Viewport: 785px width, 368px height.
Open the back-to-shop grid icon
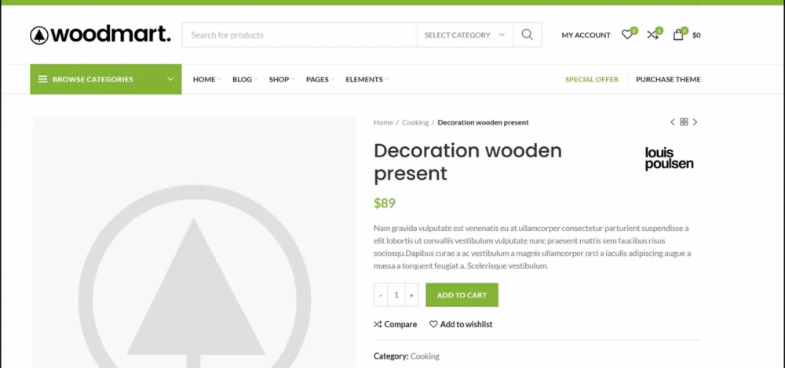coord(684,122)
